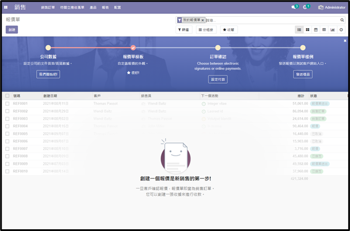Remove the 我的報價單 filter tag
The image size is (350, 231).
tap(203, 20)
